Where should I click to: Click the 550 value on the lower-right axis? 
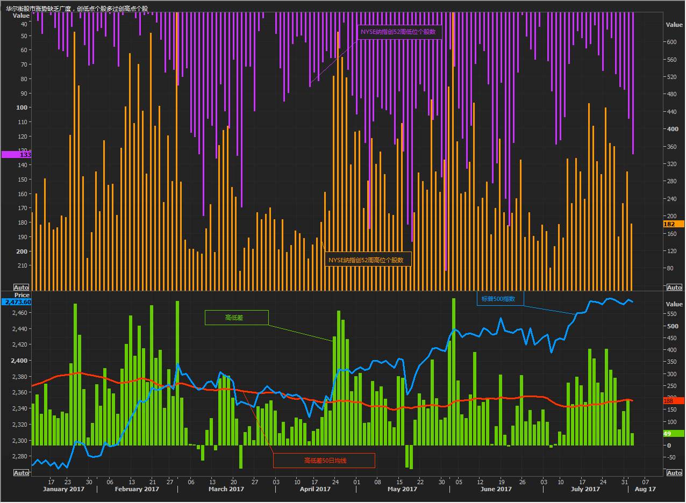coord(673,313)
